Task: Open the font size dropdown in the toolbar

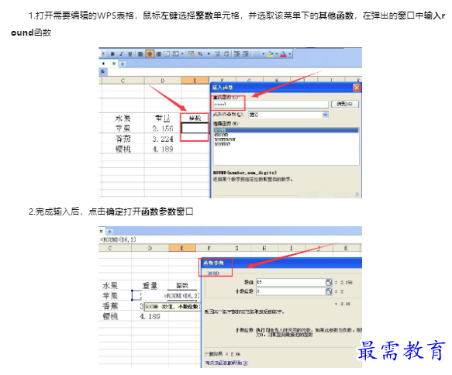Action: point(103,54)
